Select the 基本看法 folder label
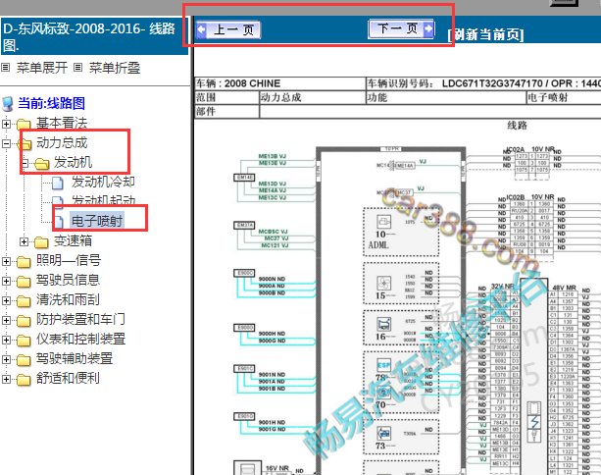 pyautogui.click(x=62, y=123)
